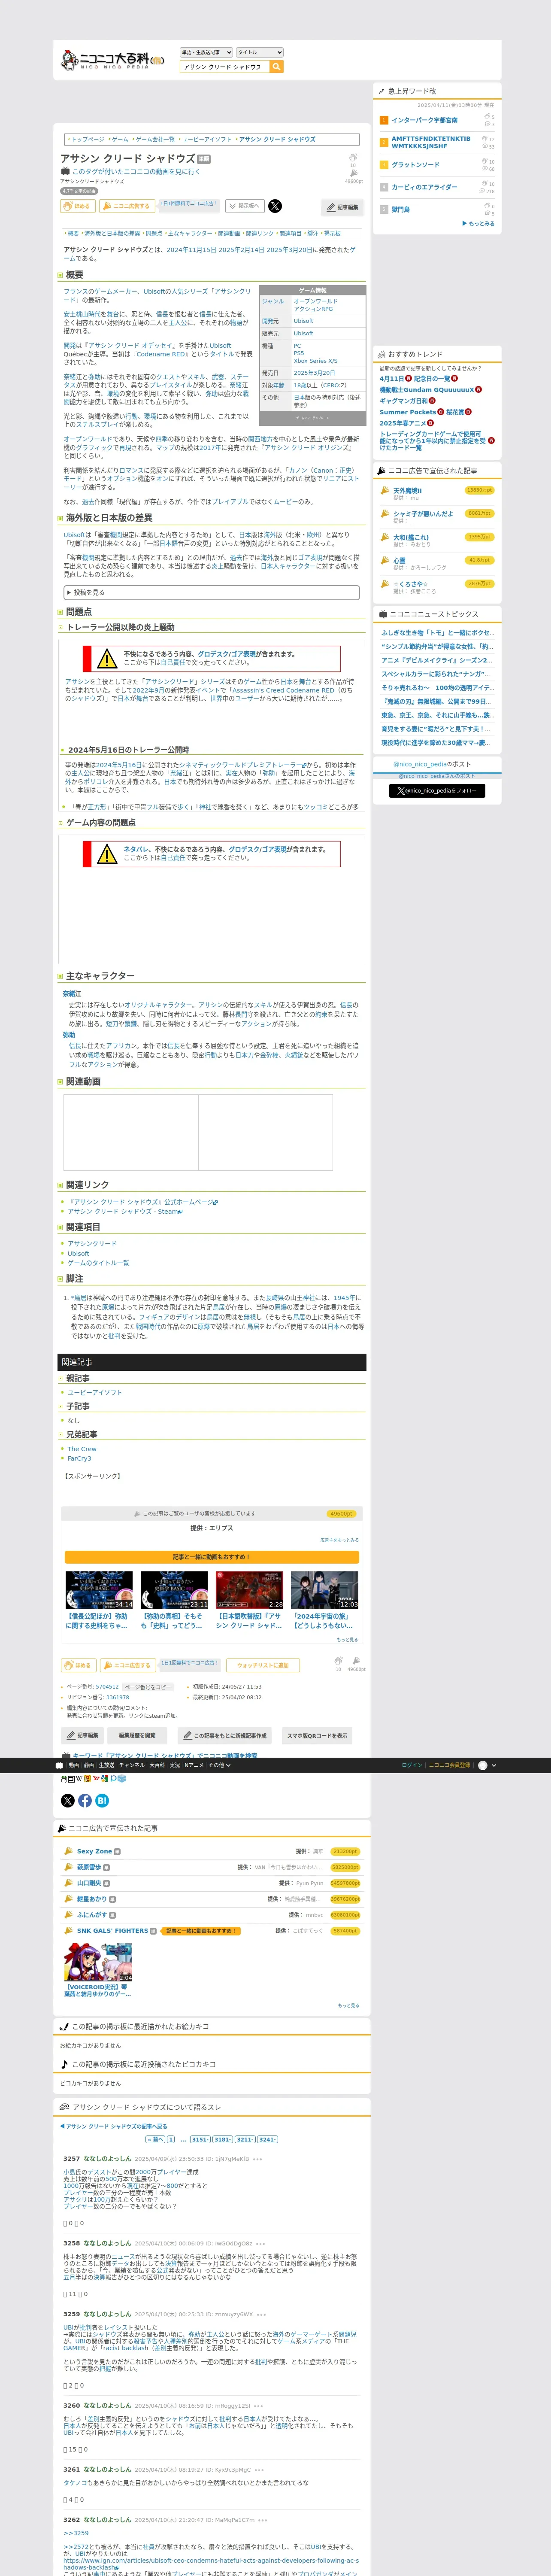Open the Niconico Pedia logo homepage

(112, 60)
